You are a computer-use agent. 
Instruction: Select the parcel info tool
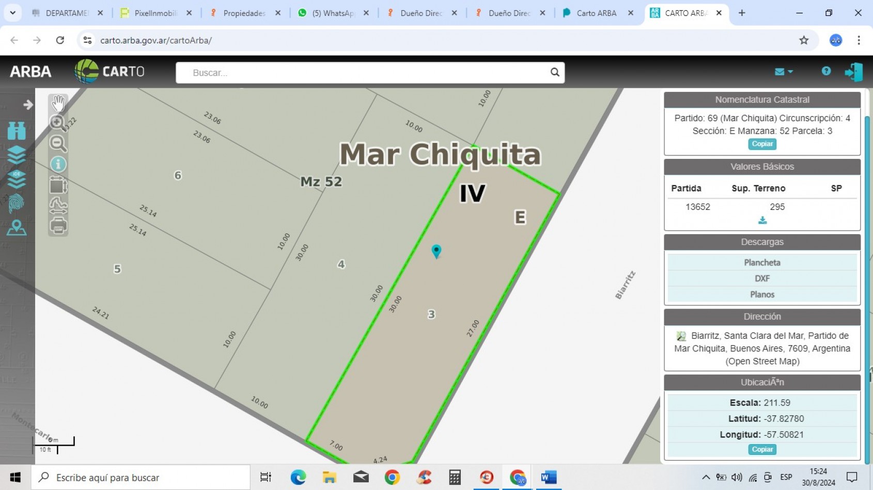(58, 164)
